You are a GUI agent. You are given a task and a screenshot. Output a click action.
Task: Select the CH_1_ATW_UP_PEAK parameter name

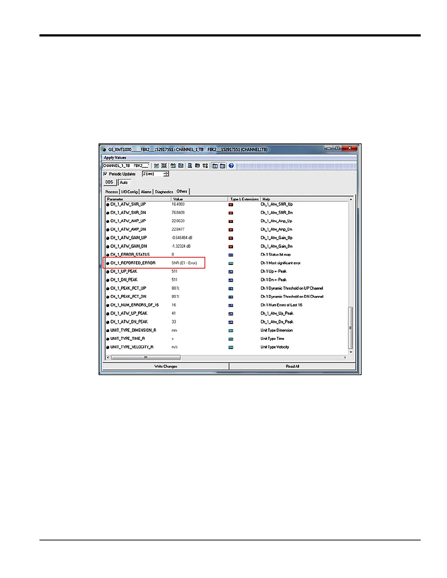pos(129,313)
